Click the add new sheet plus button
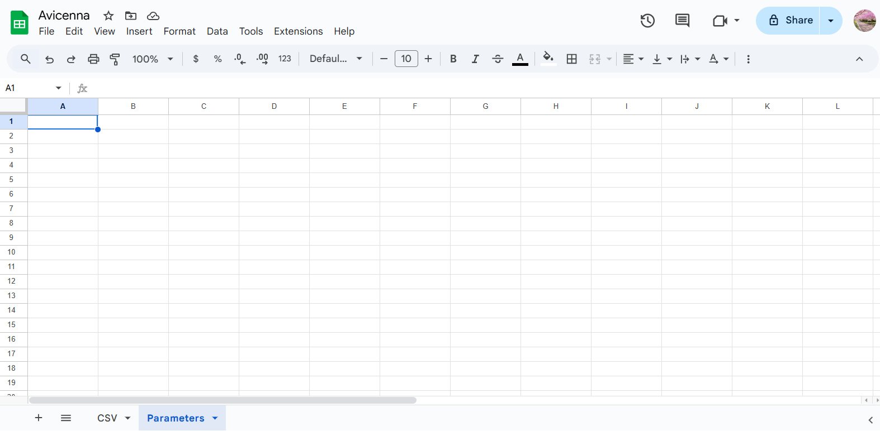 [x=39, y=418]
